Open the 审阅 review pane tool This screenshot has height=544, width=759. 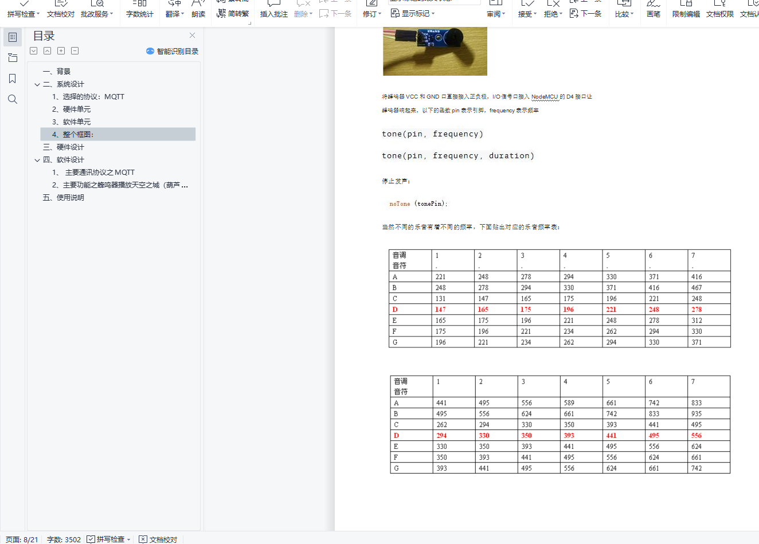pyautogui.click(x=496, y=9)
